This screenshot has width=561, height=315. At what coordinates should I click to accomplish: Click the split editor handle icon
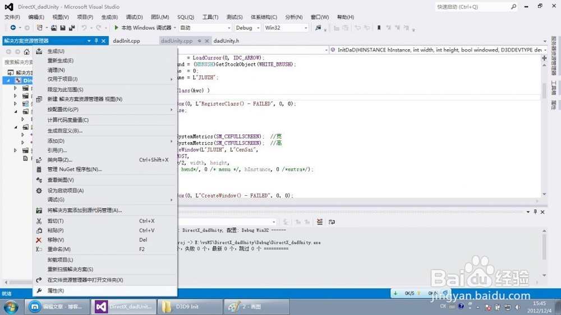pos(544,58)
